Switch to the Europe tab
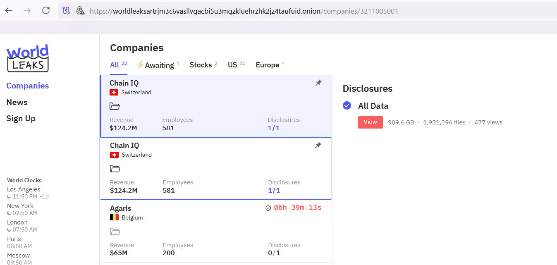 click(x=270, y=65)
